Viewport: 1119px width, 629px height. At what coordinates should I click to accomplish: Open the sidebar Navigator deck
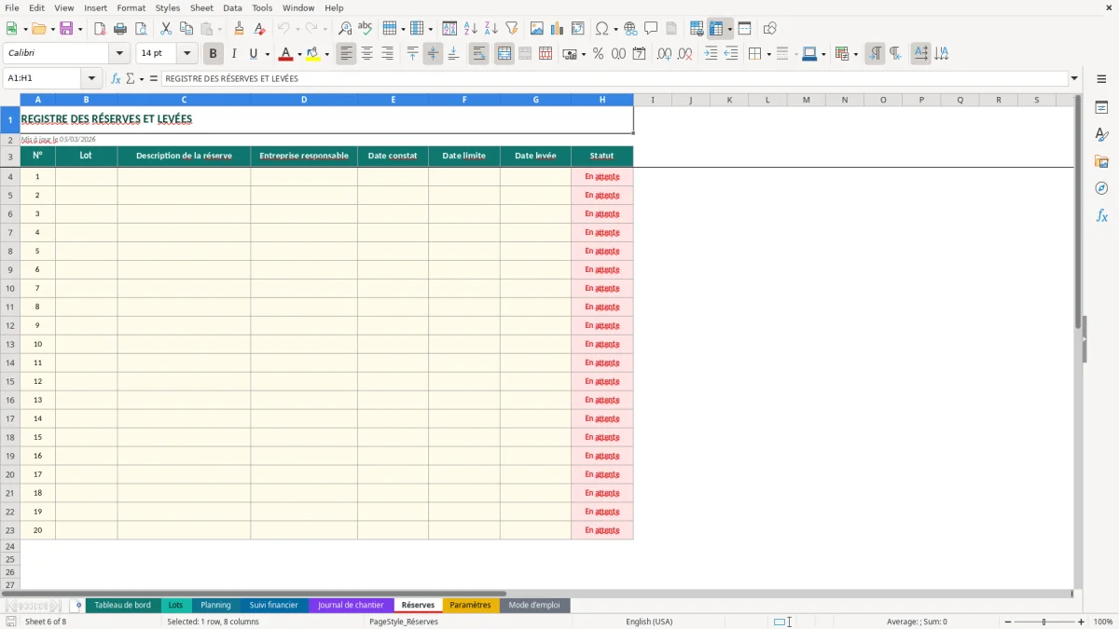(x=1101, y=188)
